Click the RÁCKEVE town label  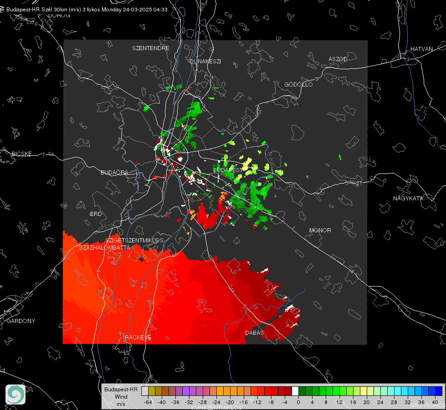138,338
